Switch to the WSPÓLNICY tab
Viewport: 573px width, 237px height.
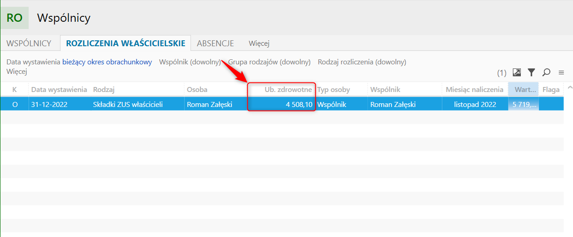[29, 44]
